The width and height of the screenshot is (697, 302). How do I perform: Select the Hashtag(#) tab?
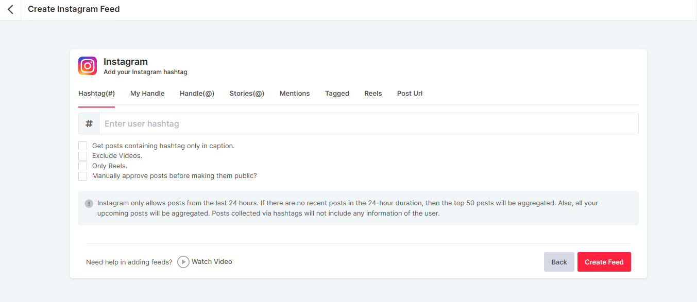pyautogui.click(x=96, y=94)
